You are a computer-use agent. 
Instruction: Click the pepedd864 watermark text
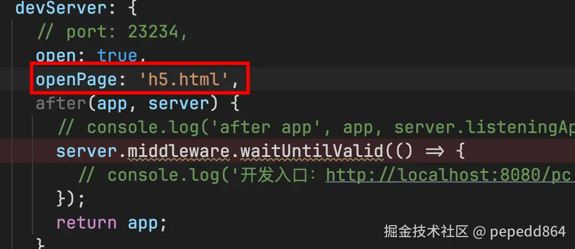[x=527, y=231]
